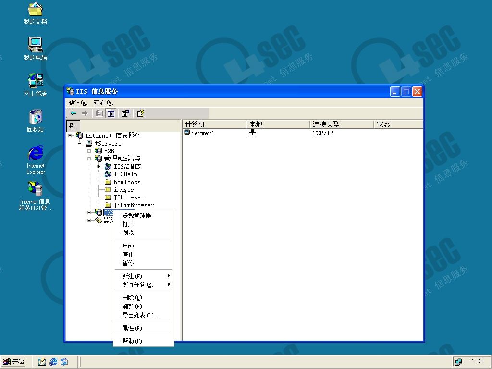Choose 资源管理器 from context menu

[x=143, y=216]
